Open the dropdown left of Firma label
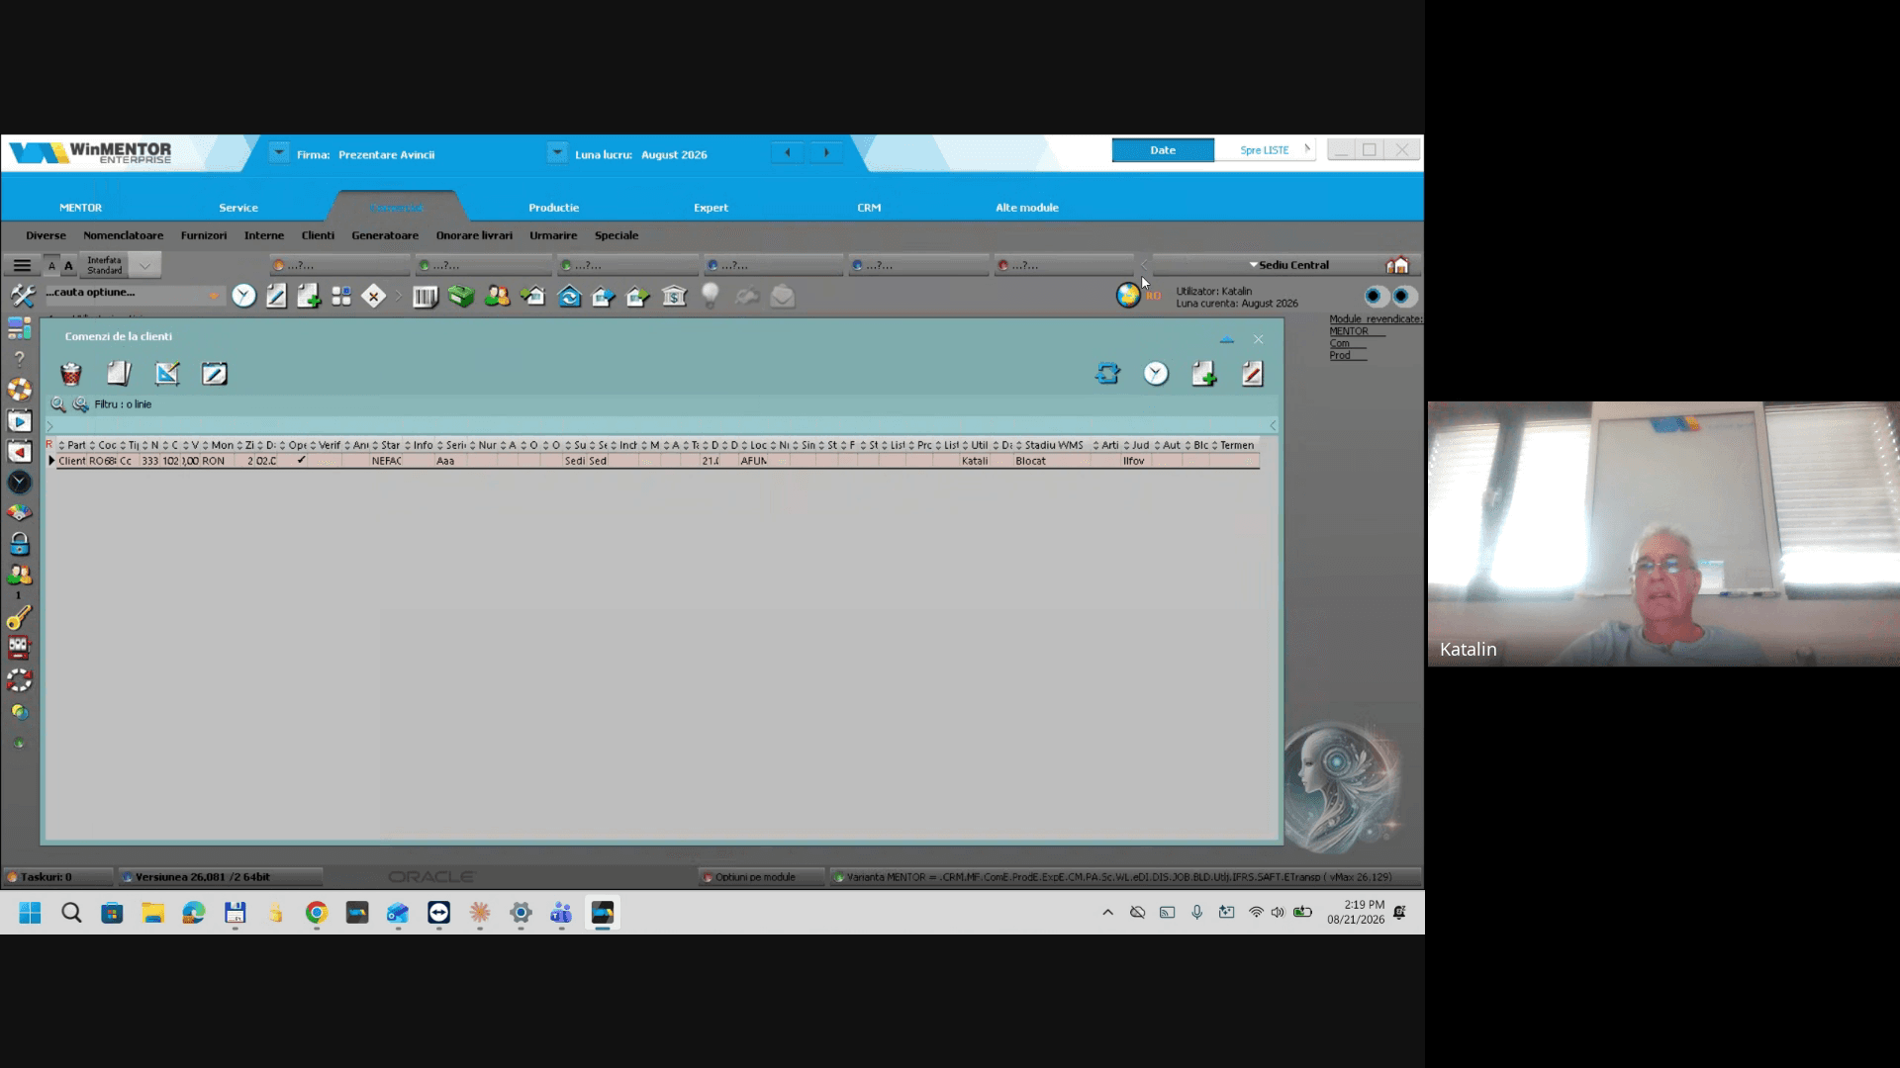Image resolution: width=1900 pixels, height=1068 pixels. (x=279, y=152)
